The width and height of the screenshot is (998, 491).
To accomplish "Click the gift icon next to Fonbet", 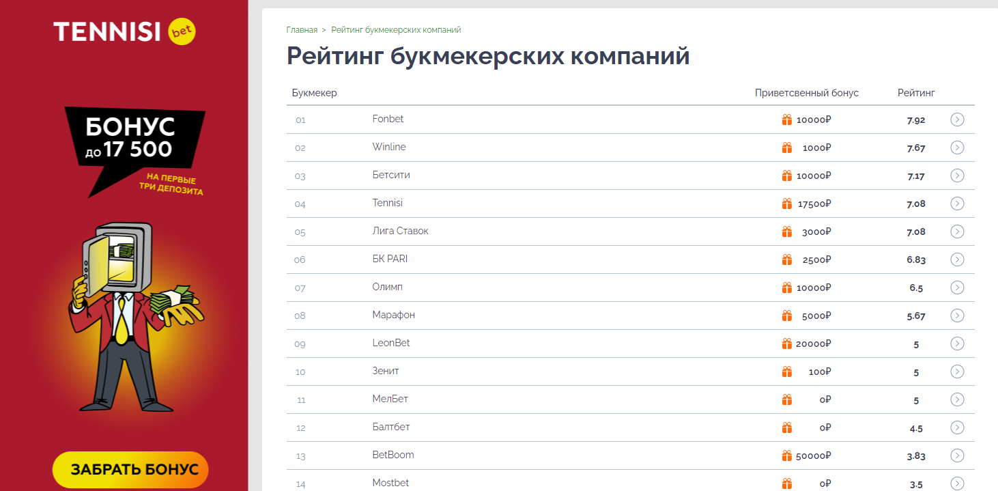I will tap(788, 119).
